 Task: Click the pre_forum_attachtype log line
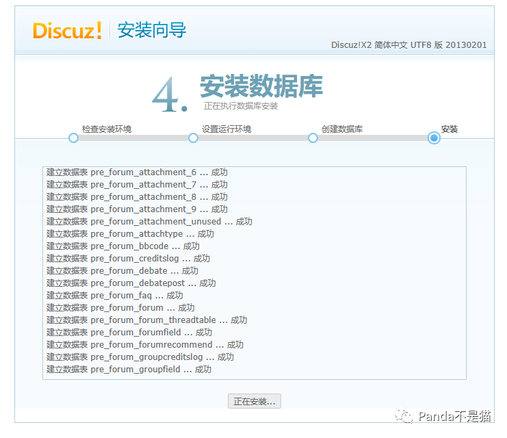(130, 233)
